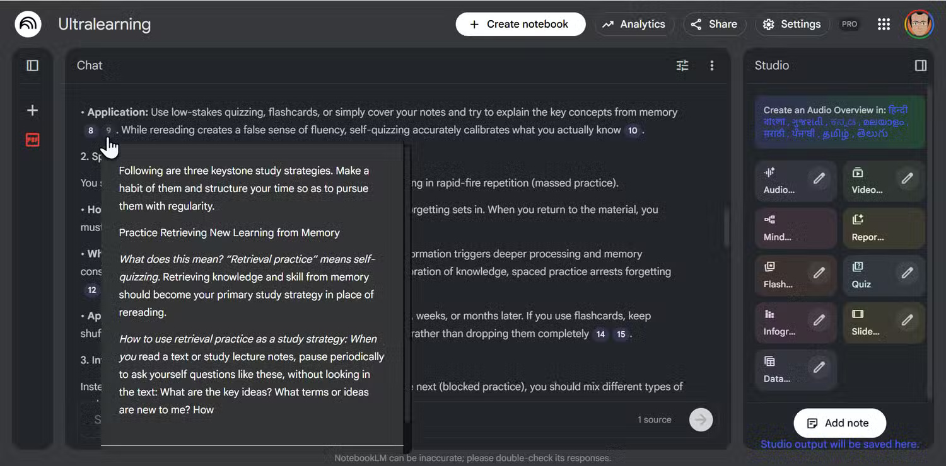Screen dimensions: 946x466
Task: Customize Video Overview with pencil icon
Action: 907,179
